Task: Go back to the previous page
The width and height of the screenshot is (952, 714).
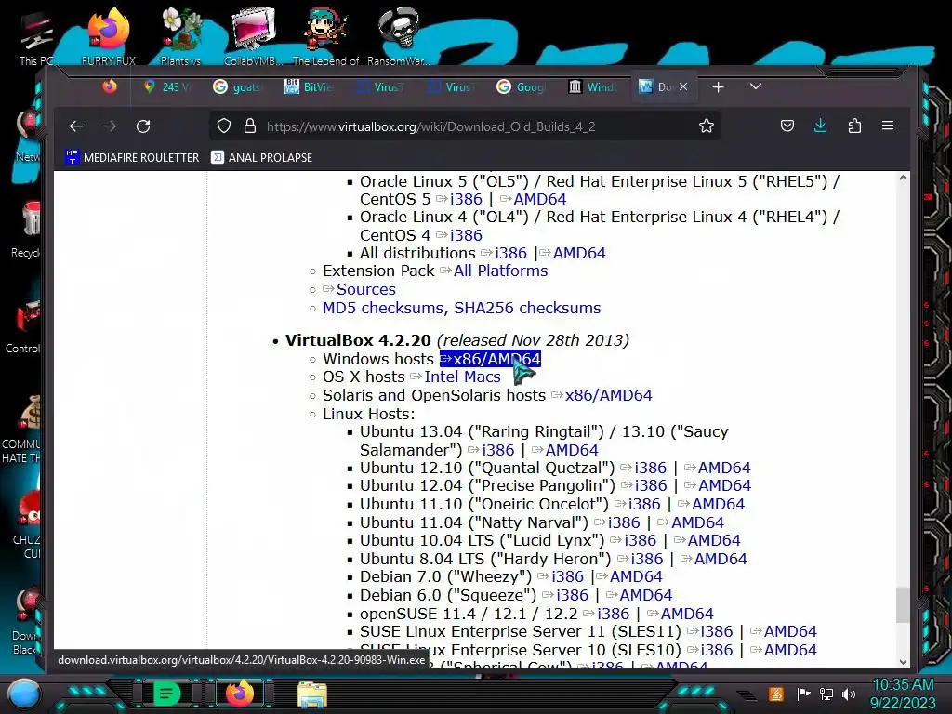Action: click(x=76, y=126)
